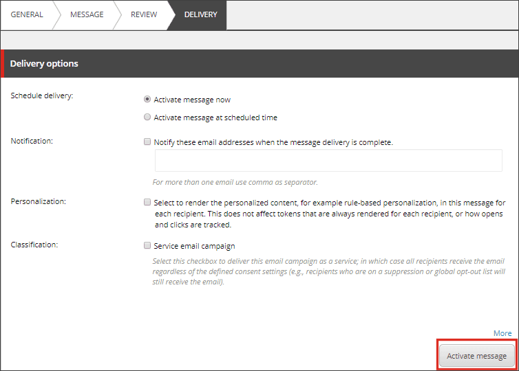Select the Delivery tab
The width and height of the screenshot is (519, 371).
(x=200, y=14)
